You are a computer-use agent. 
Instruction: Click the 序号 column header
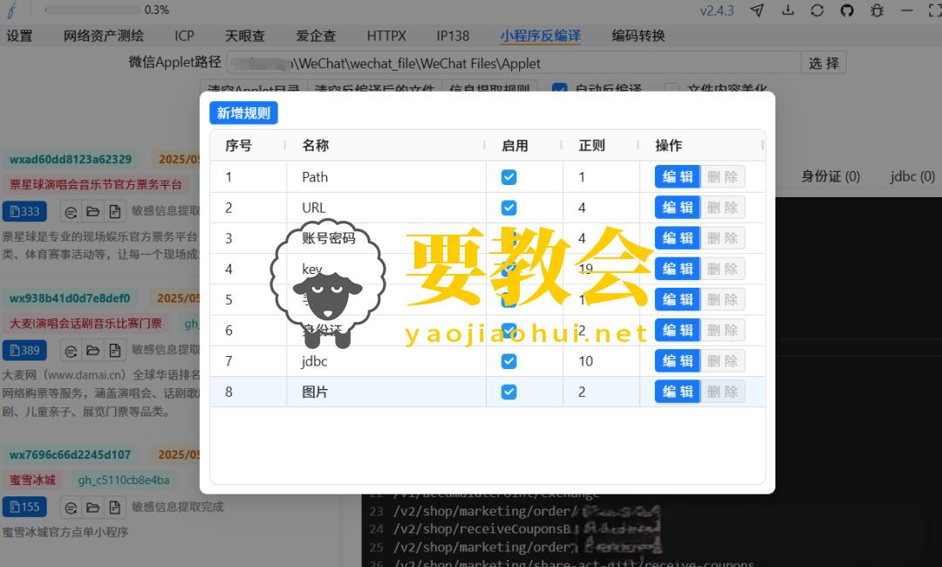(248, 146)
